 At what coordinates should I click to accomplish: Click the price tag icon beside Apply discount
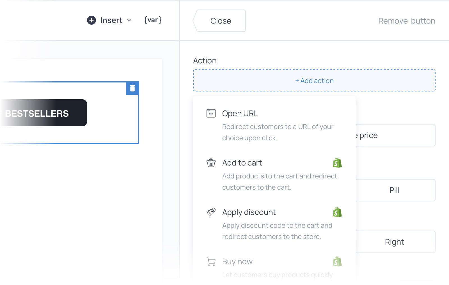211,212
